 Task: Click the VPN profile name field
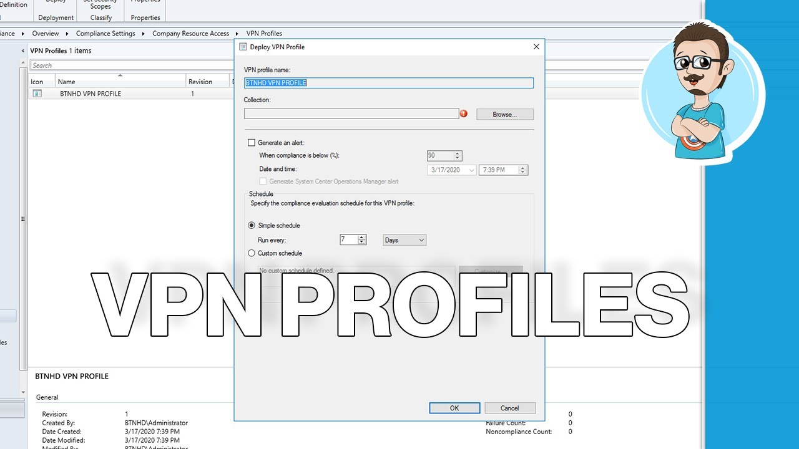click(389, 82)
